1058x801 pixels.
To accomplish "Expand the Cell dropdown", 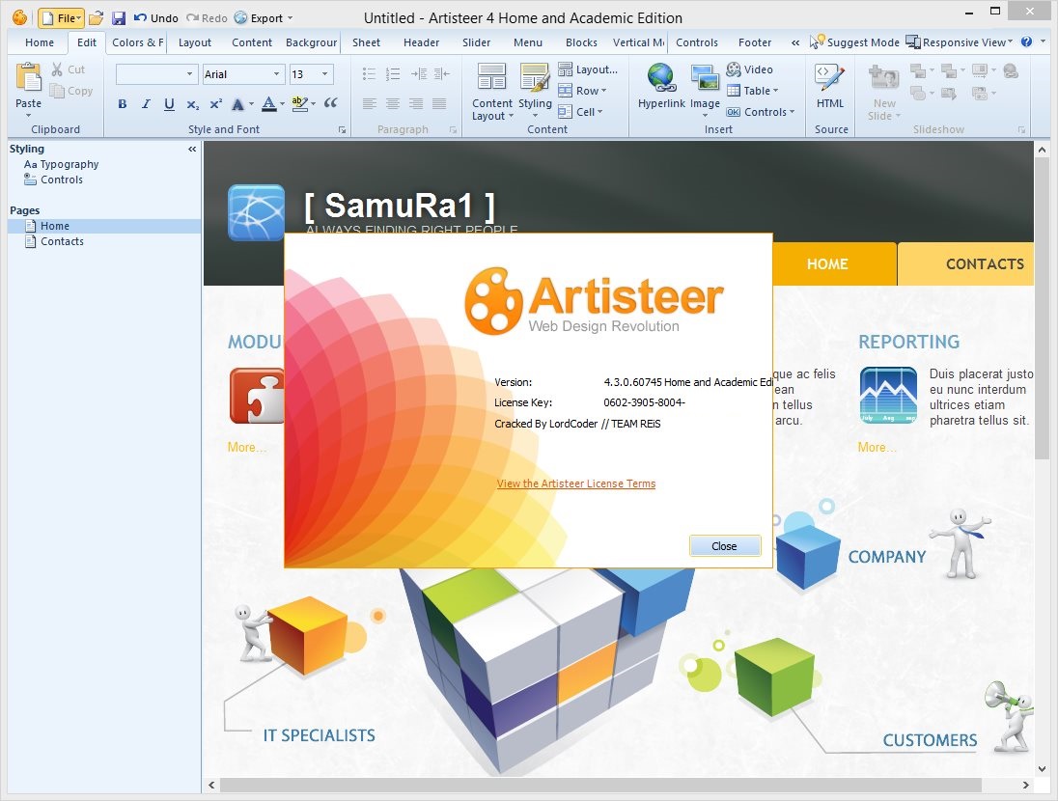I will point(580,112).
